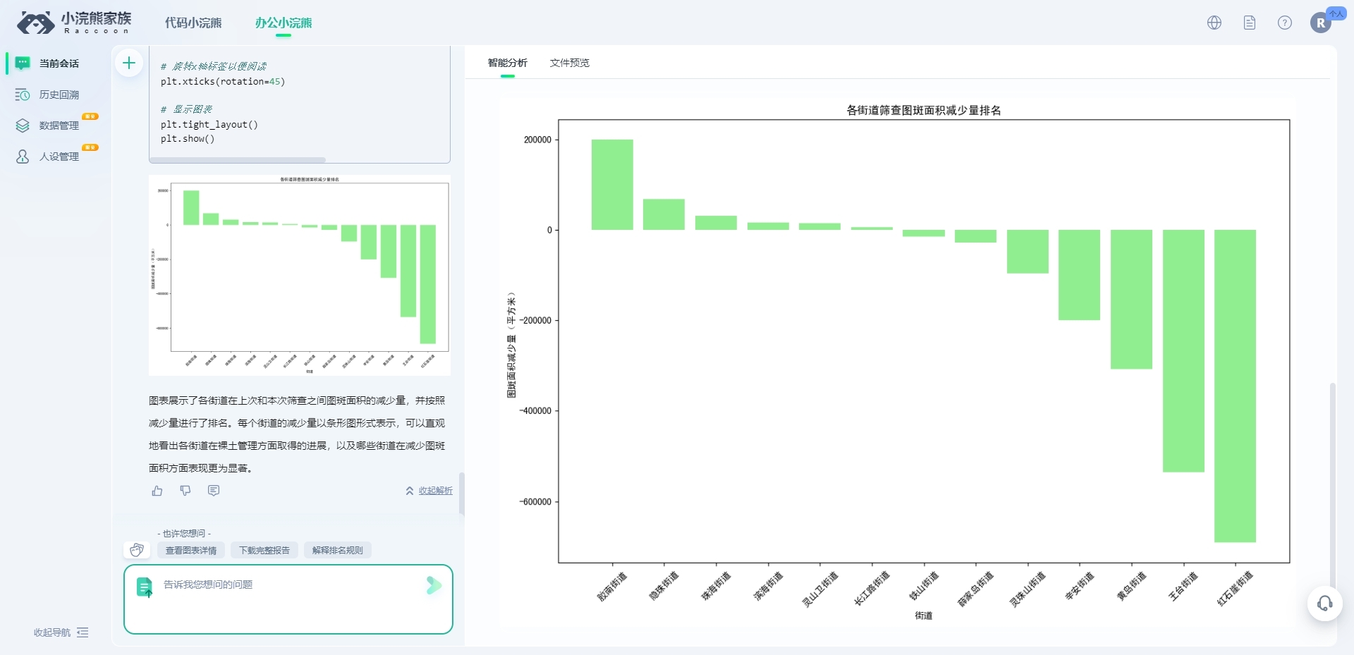The width and height of the screenshot is (1354, 655).
Task: Open the document icon in header
Action: tap(1250, 23)
